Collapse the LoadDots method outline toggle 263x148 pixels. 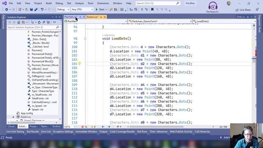(85, 39)
